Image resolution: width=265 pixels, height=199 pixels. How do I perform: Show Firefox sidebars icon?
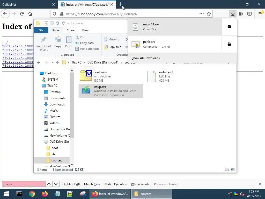pos(249,14)
